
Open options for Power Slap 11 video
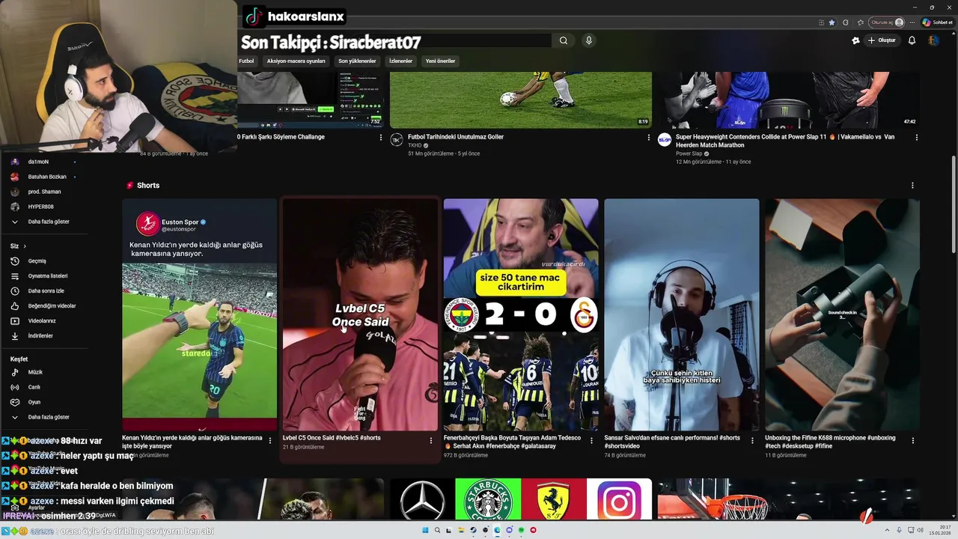tap(916, 138)
